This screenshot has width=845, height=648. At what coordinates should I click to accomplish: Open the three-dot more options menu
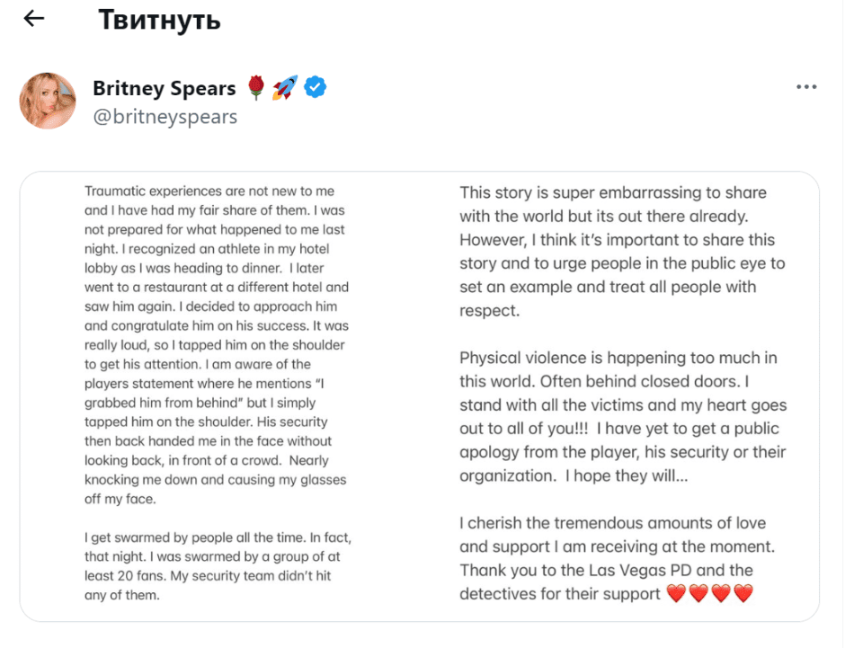pos(806,87)
